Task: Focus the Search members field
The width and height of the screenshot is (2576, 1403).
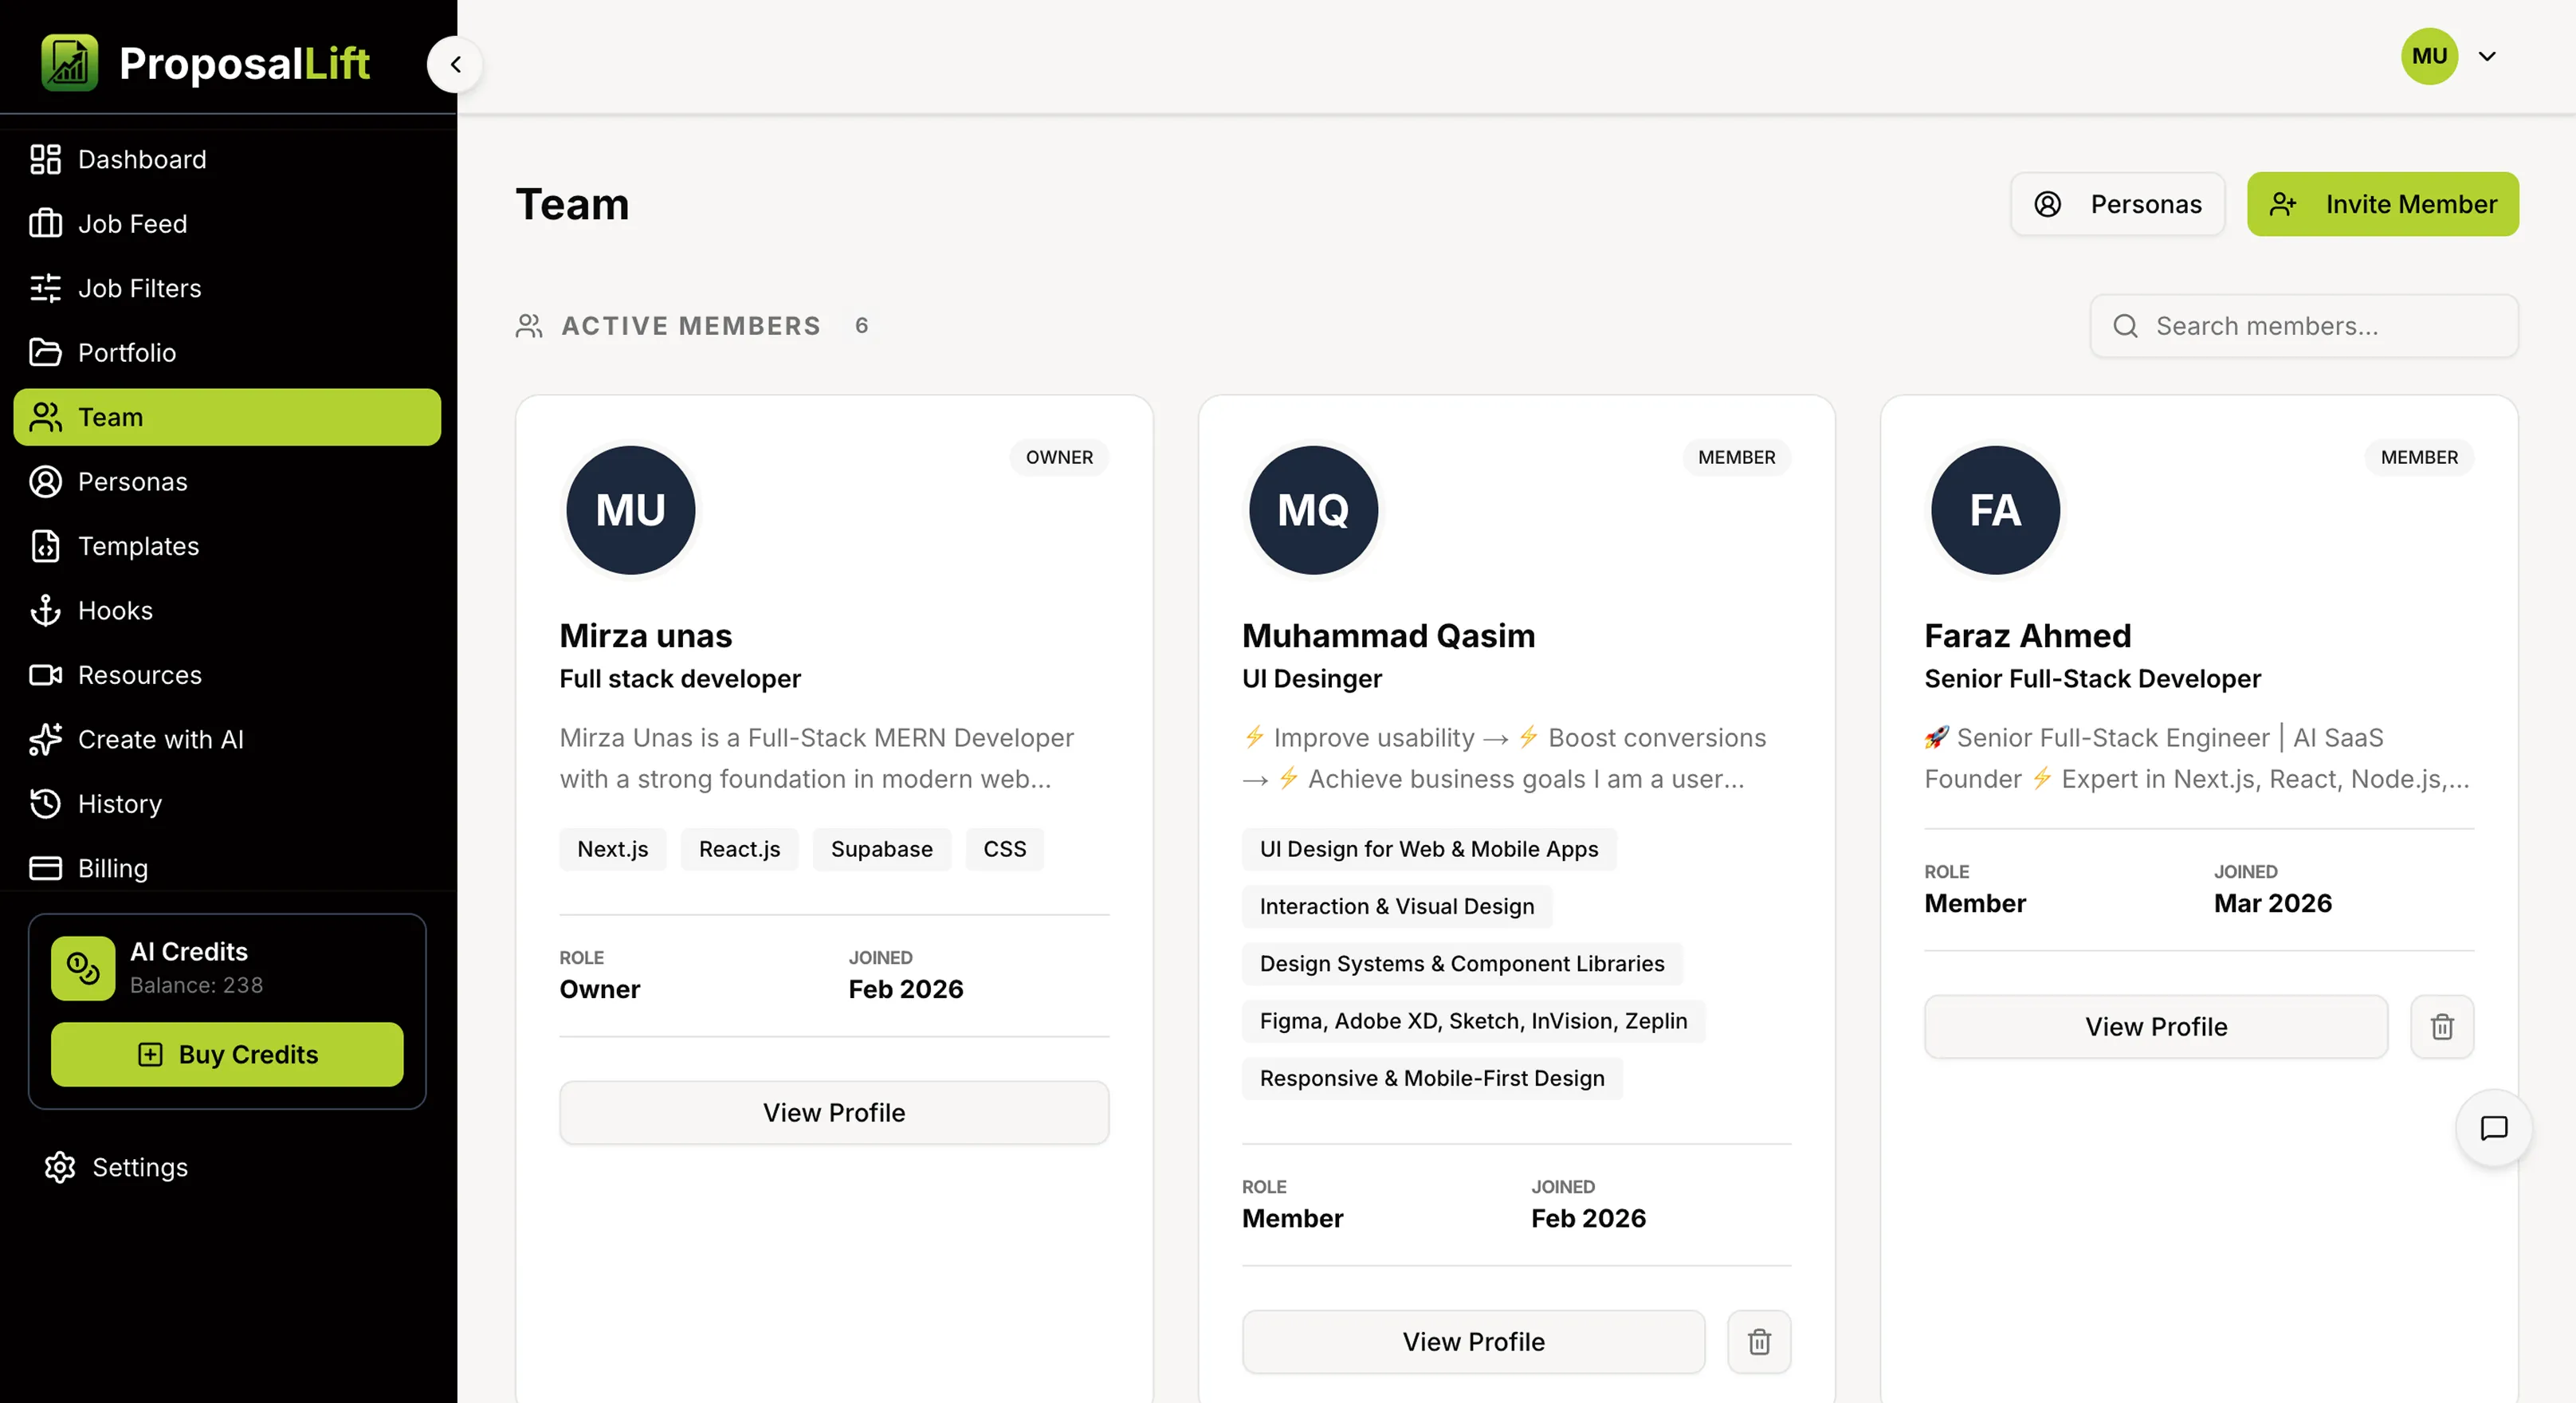Action: (x=2303, y=326)
